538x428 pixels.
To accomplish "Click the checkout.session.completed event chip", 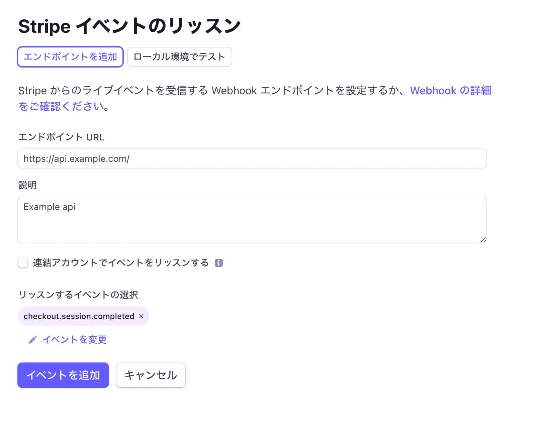I will [x=84, y=316].
